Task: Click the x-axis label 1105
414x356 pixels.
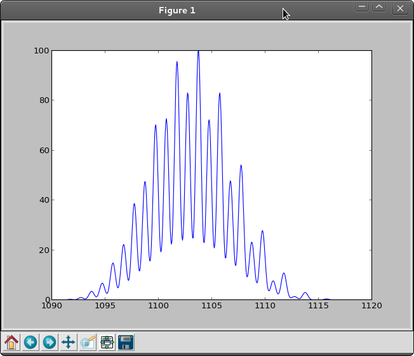Action: (x=211, y=306)
